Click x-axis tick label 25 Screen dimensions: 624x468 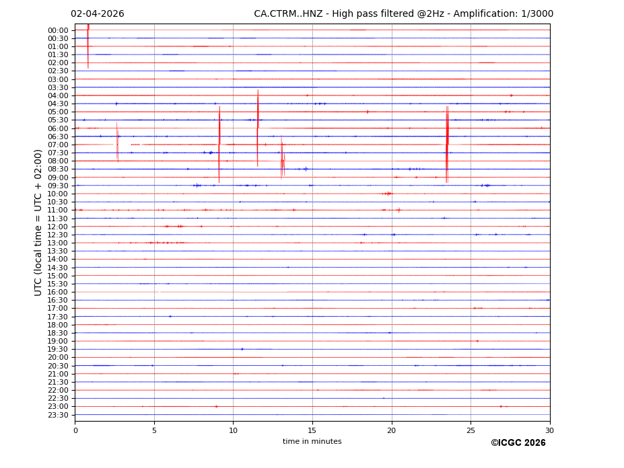471,430
